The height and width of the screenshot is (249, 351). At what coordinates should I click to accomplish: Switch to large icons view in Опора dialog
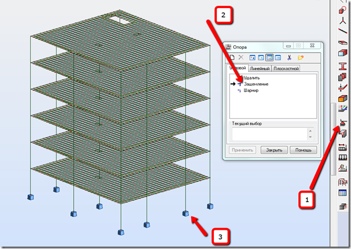click(x=252, y=57)
